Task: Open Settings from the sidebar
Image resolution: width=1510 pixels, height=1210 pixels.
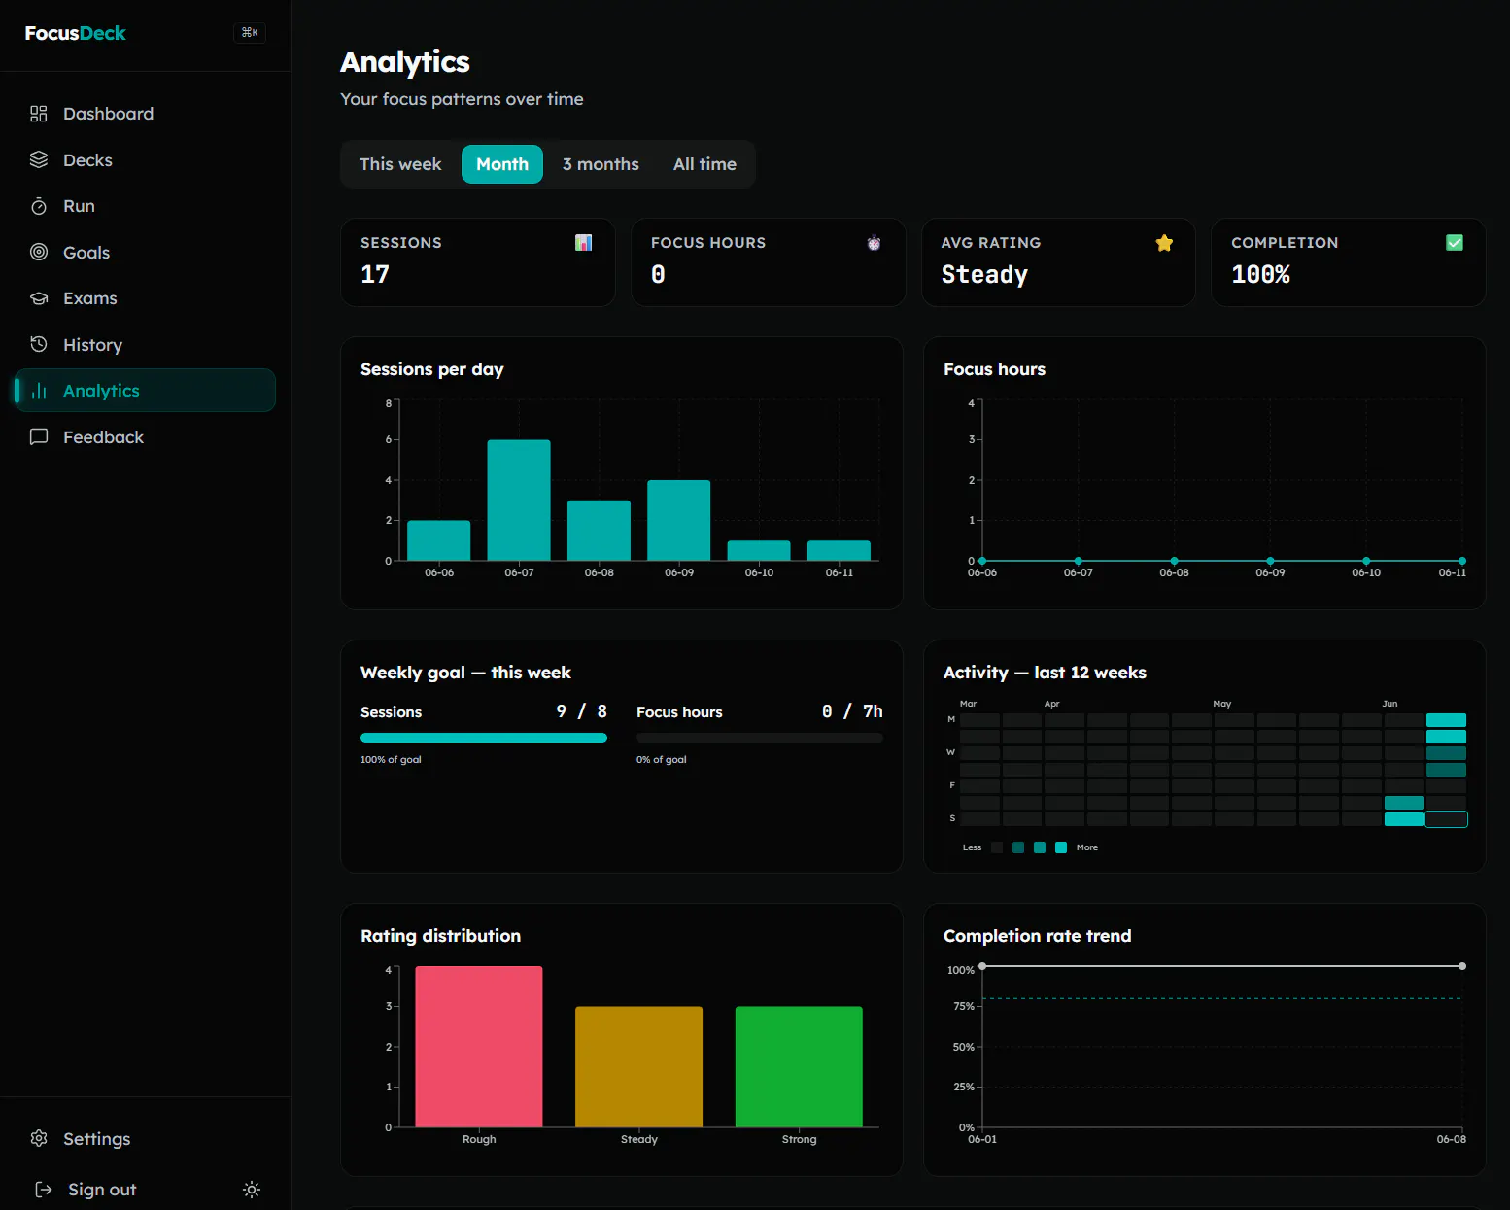Action: (146, 1138)
